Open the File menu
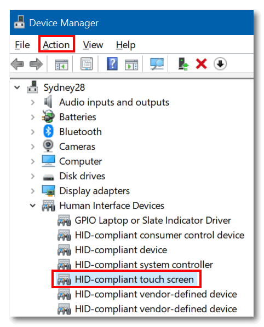Image resolution: width=264 pixels, height=327 pixels. 22,45
